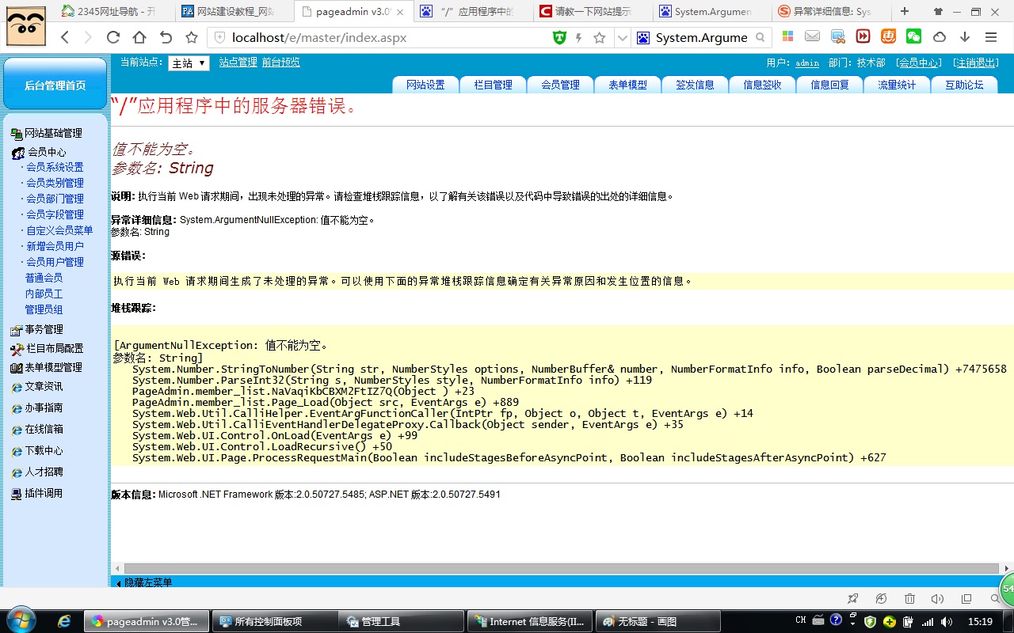Switch to the 会员管理 tab
Image resolution: width=1014 pixels, height=633 pixels.
560,85
